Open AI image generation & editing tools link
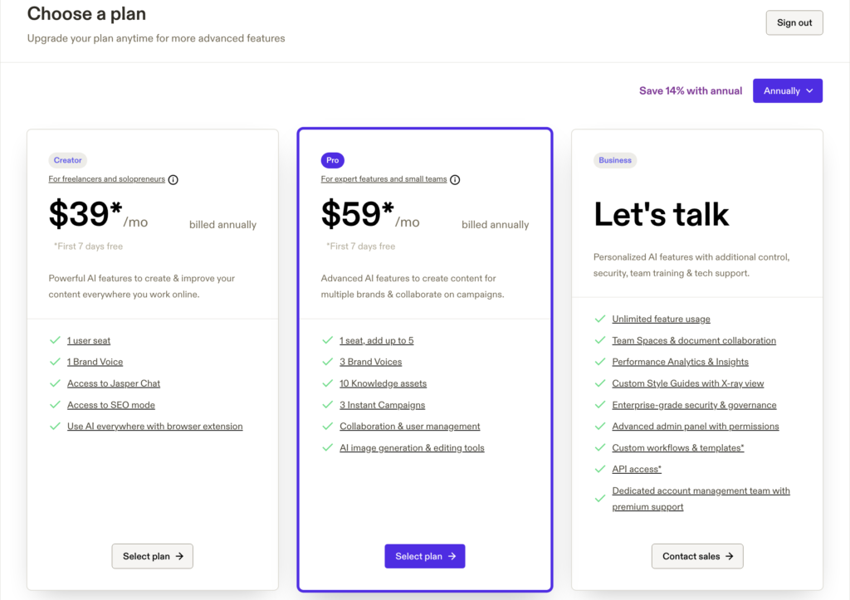 click(412, 448)
